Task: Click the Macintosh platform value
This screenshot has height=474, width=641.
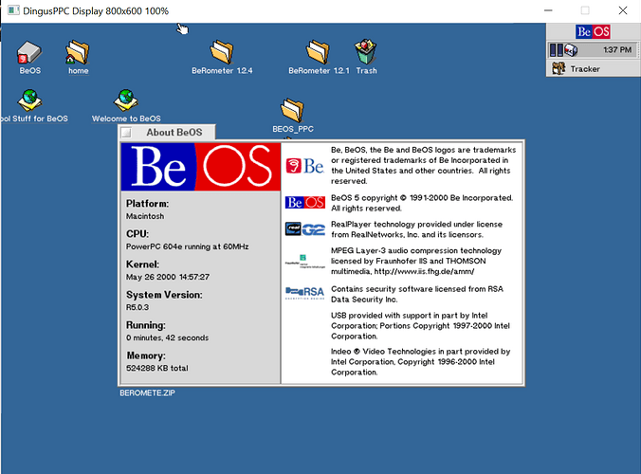Action: [x=145, y=216]
